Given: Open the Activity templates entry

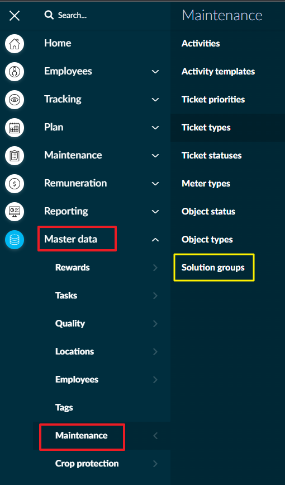Looking at the screenshot, I should point(218,72).
